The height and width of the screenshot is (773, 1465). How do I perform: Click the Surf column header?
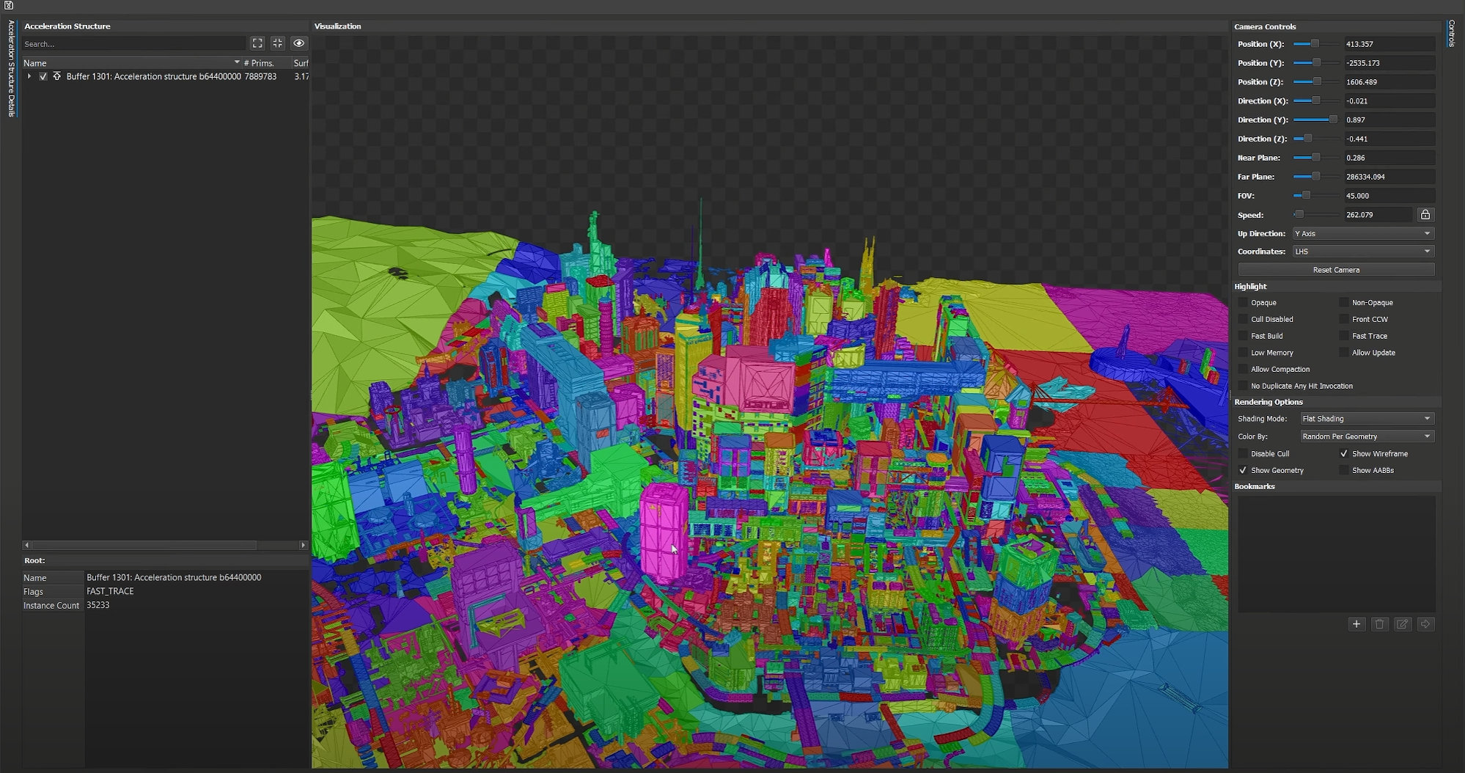point(301,63)
